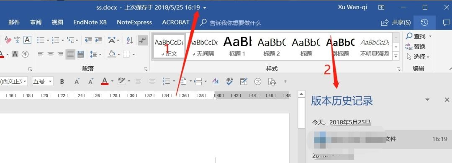Click the 共享(S) share button
Screen dimensions: 452x163
click(x=396, y=23)
